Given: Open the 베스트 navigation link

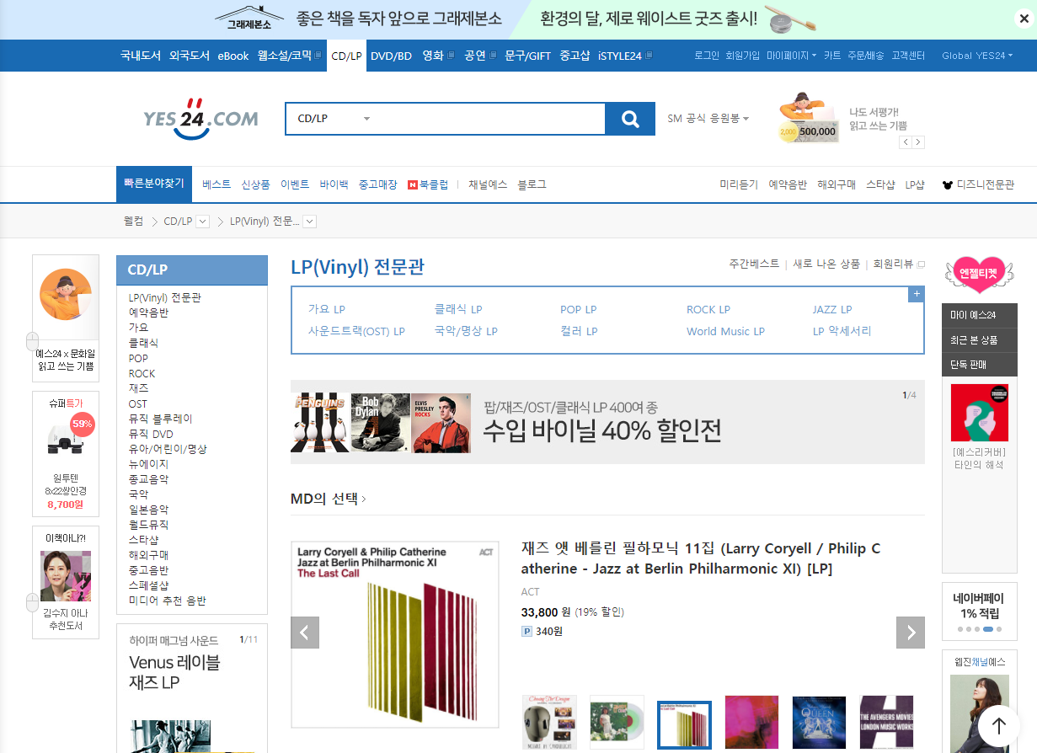Looking at the screenshot, I should coord(216,184).
